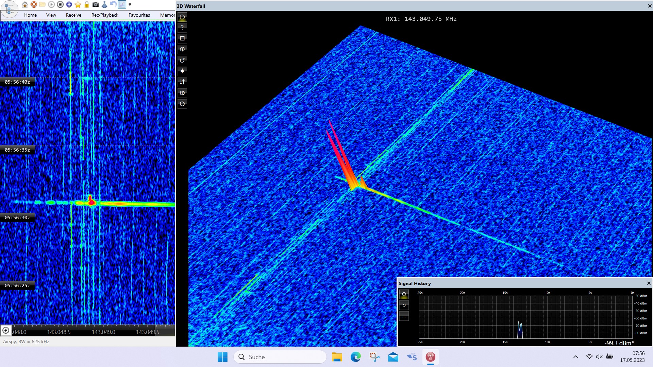The image size is (653, 367).
Task: Click the square button in 3D Waterfall
Action: 182,38
